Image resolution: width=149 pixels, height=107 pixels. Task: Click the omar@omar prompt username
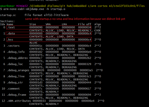(x=7, y=6)
